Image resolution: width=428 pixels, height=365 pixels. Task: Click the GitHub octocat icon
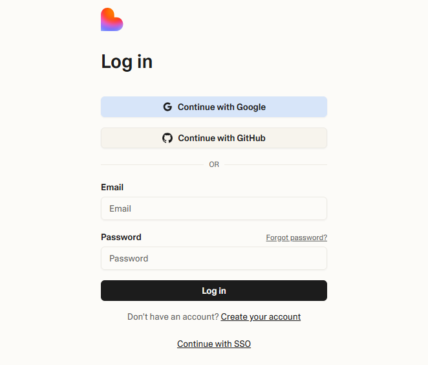[x=167, y=138]
